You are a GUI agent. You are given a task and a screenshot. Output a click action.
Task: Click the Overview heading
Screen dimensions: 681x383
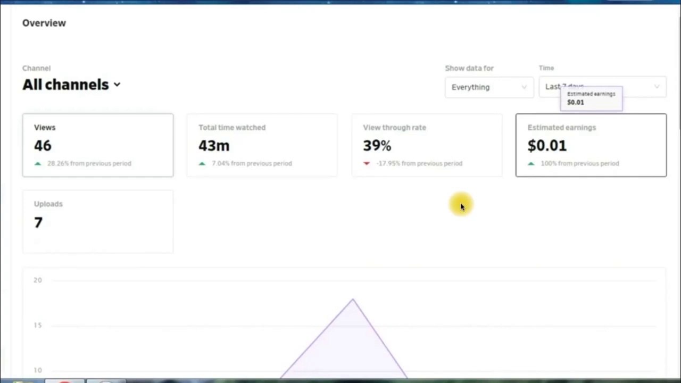click(44, 23)
